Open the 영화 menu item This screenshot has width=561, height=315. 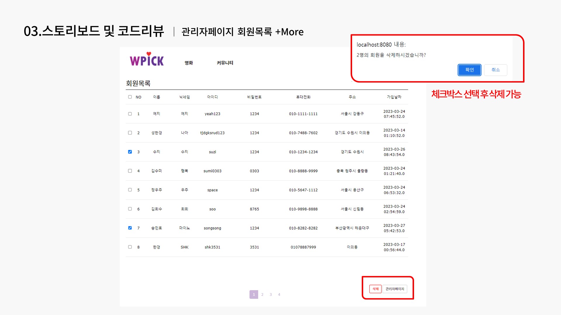tap(189, 63)
